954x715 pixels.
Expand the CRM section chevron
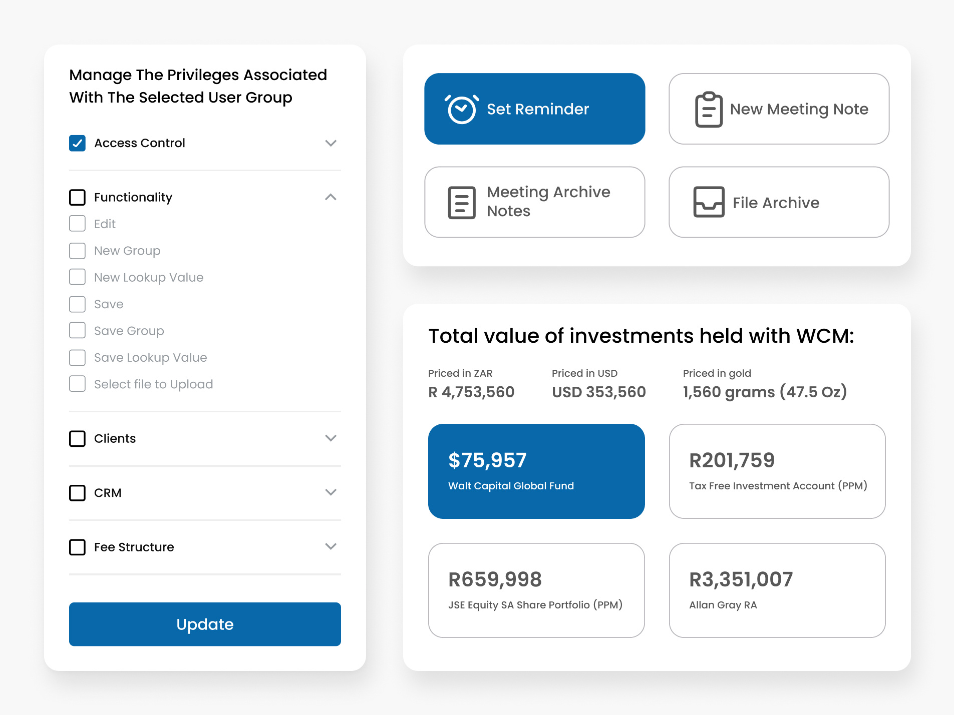point(331,492)
